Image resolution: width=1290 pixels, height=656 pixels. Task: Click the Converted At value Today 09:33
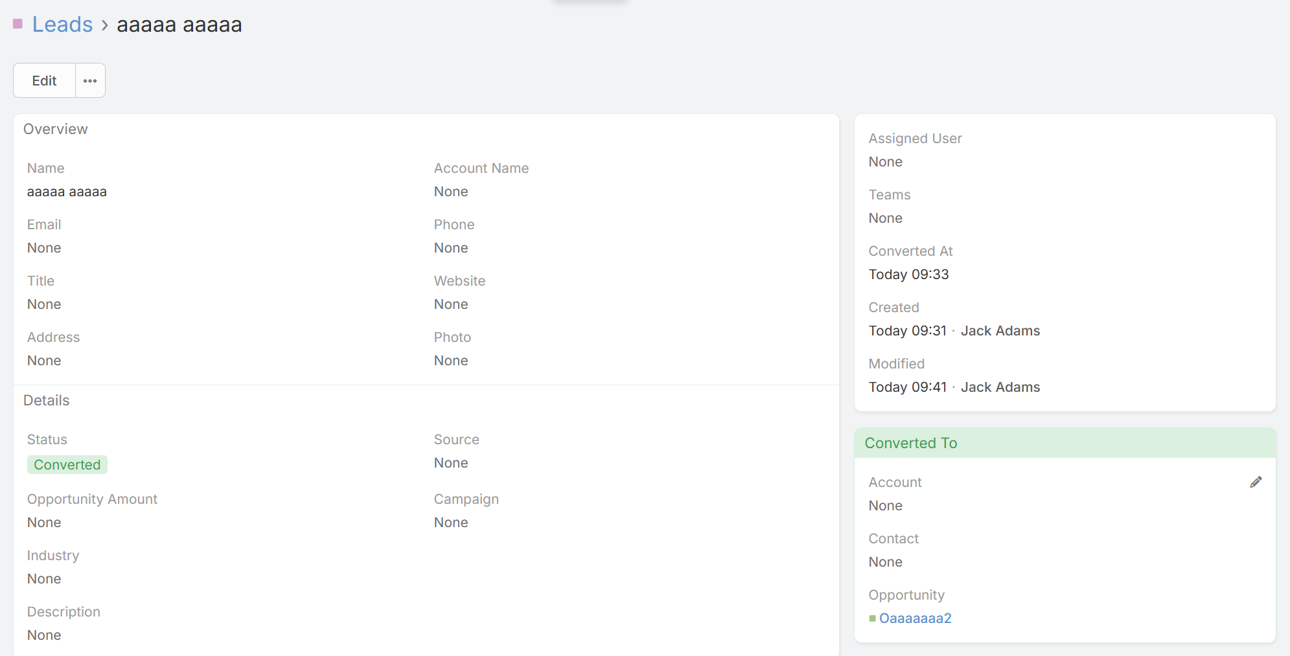(x=908, y=275)
